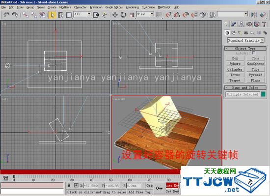Click the GeoSphere primitive button
270x196 pixels.
tap(255, 64)
